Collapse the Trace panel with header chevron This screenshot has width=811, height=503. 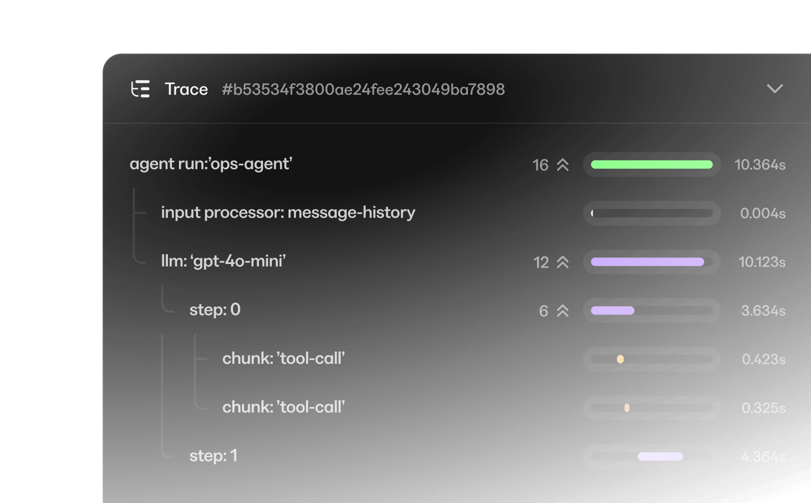tap(774, 88)
